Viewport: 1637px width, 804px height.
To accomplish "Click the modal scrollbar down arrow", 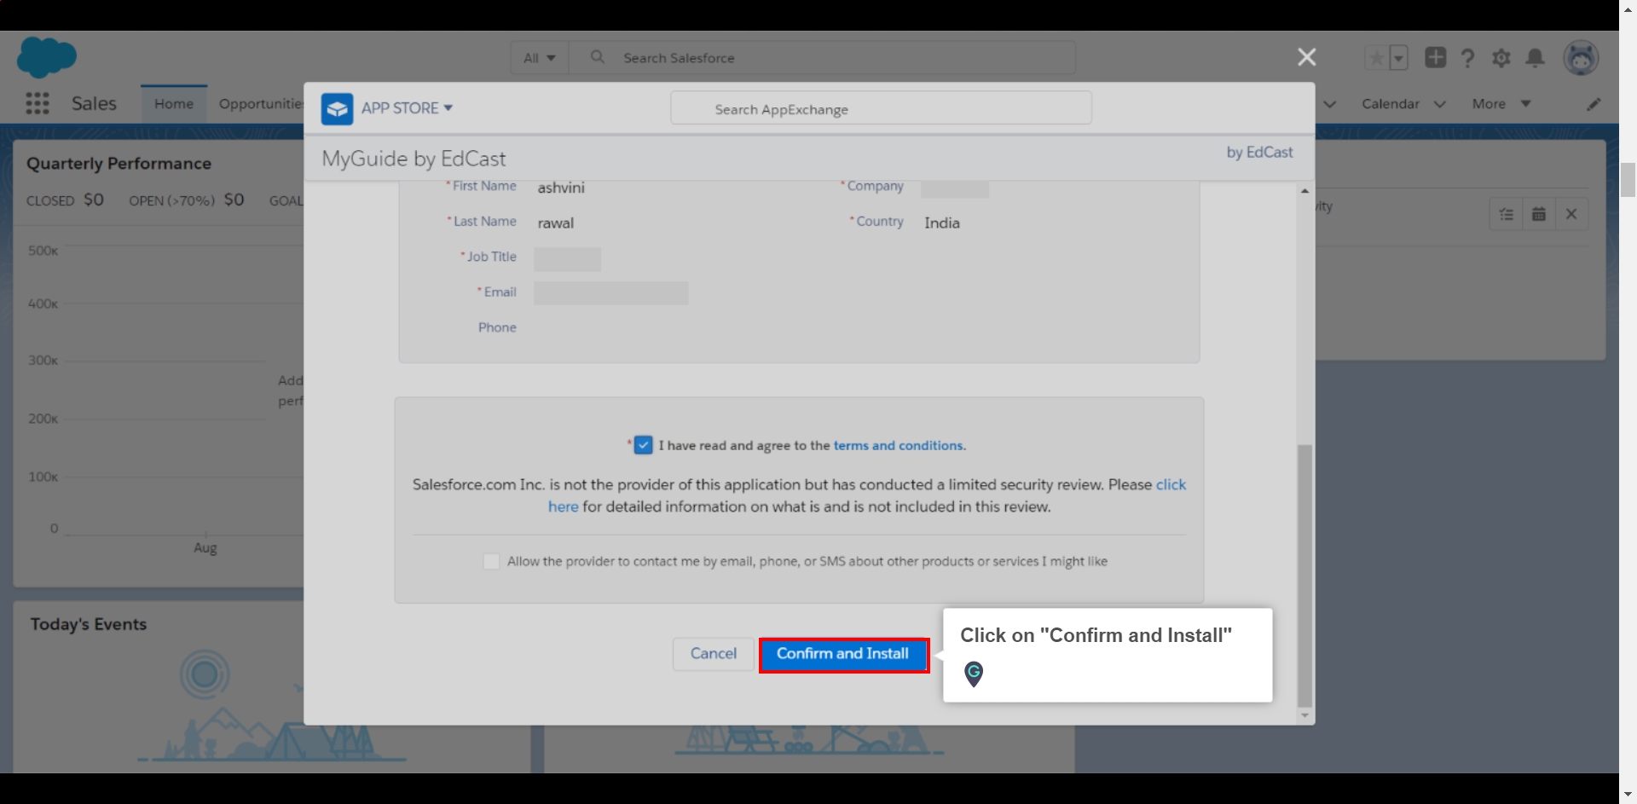I will 1304,716.
